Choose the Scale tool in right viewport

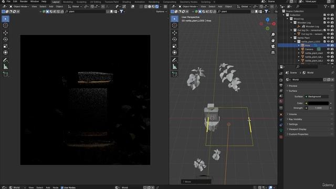click(174, 46)
